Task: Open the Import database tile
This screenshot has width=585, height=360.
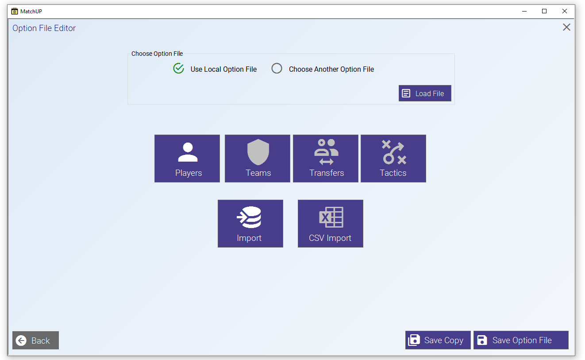Action: (250, 224)
